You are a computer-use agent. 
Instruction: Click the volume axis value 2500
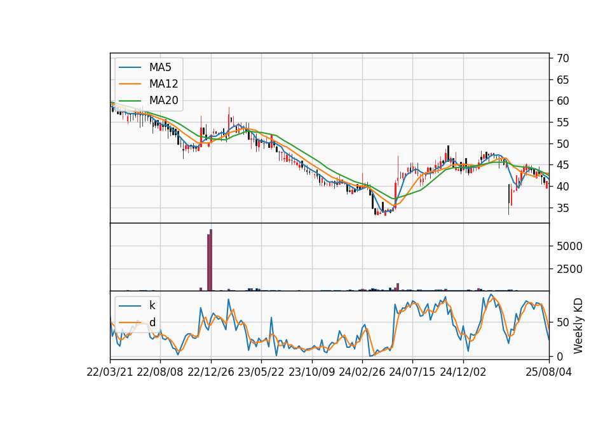pos(569,269)
